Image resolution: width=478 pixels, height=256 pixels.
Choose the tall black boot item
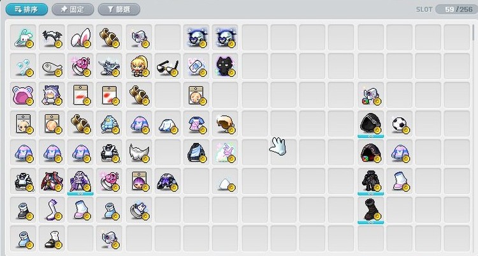point(370,210)
